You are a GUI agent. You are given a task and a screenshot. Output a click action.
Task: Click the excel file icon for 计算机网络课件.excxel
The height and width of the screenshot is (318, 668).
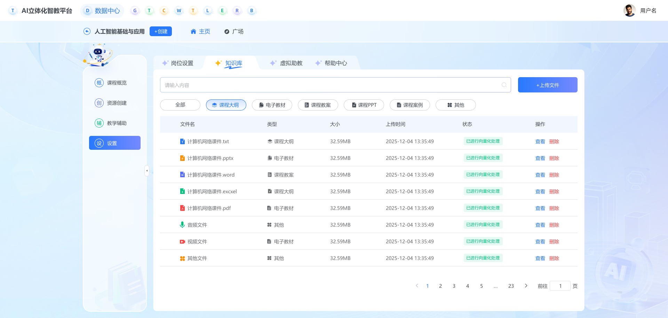coord(182,191)
